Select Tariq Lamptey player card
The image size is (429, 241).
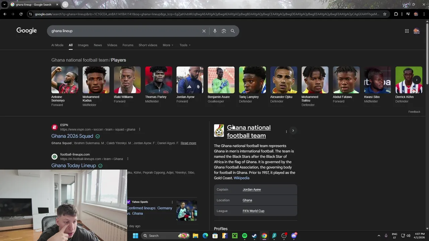[x=252, y=85]
